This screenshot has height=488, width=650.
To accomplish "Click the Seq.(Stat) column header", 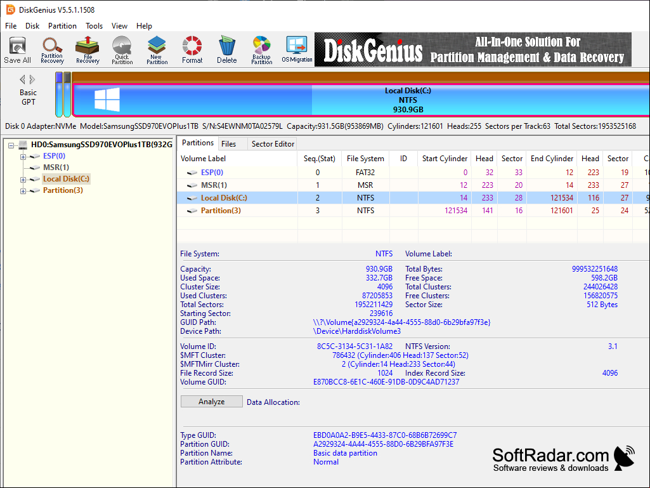I will click(x=320, y=159).
